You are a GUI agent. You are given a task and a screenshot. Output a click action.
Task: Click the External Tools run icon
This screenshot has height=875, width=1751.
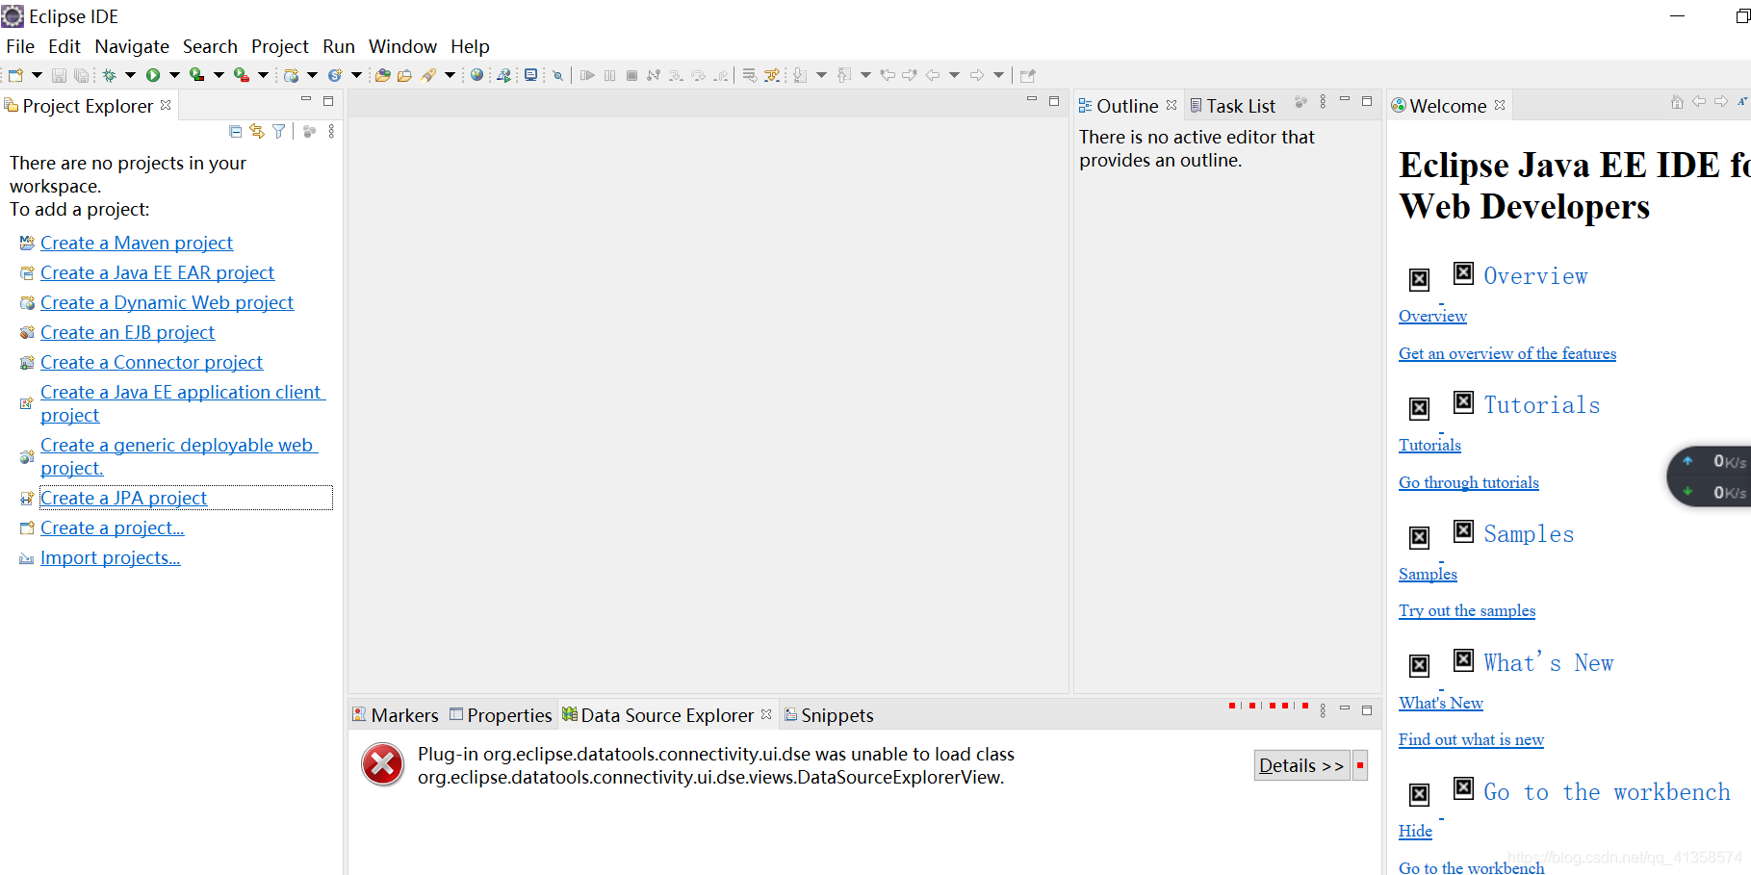(x=242, y=75)
